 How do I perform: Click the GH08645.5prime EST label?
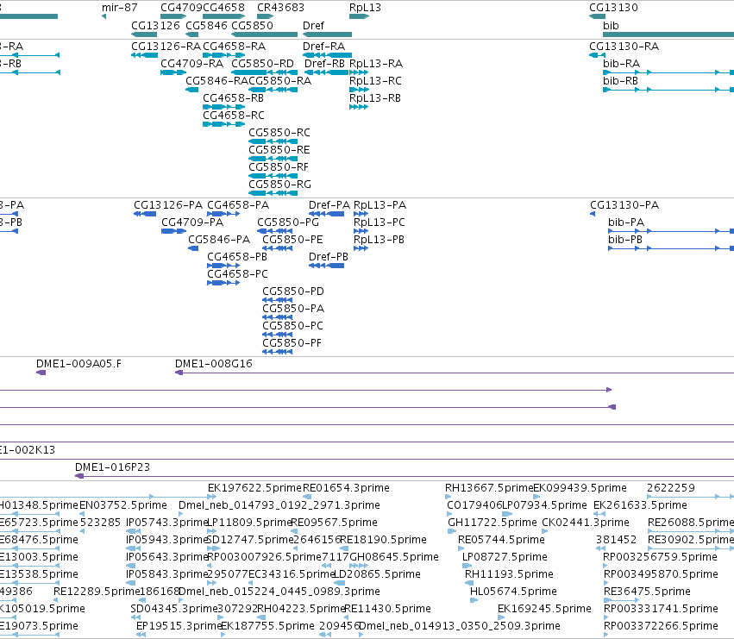394,557
